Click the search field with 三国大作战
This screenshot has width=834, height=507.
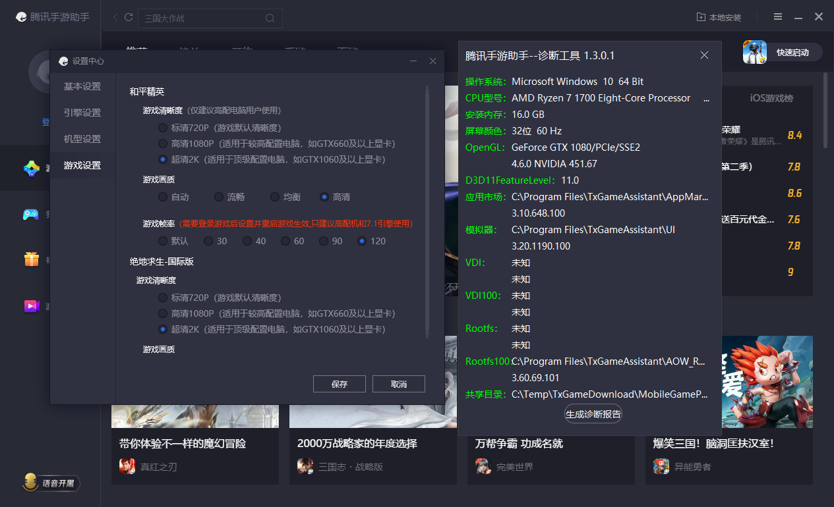pos(210,18)
